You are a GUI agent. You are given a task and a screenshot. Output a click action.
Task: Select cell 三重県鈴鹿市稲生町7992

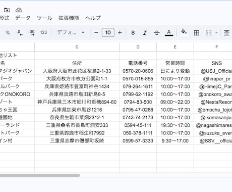click(x=77, y=133)
